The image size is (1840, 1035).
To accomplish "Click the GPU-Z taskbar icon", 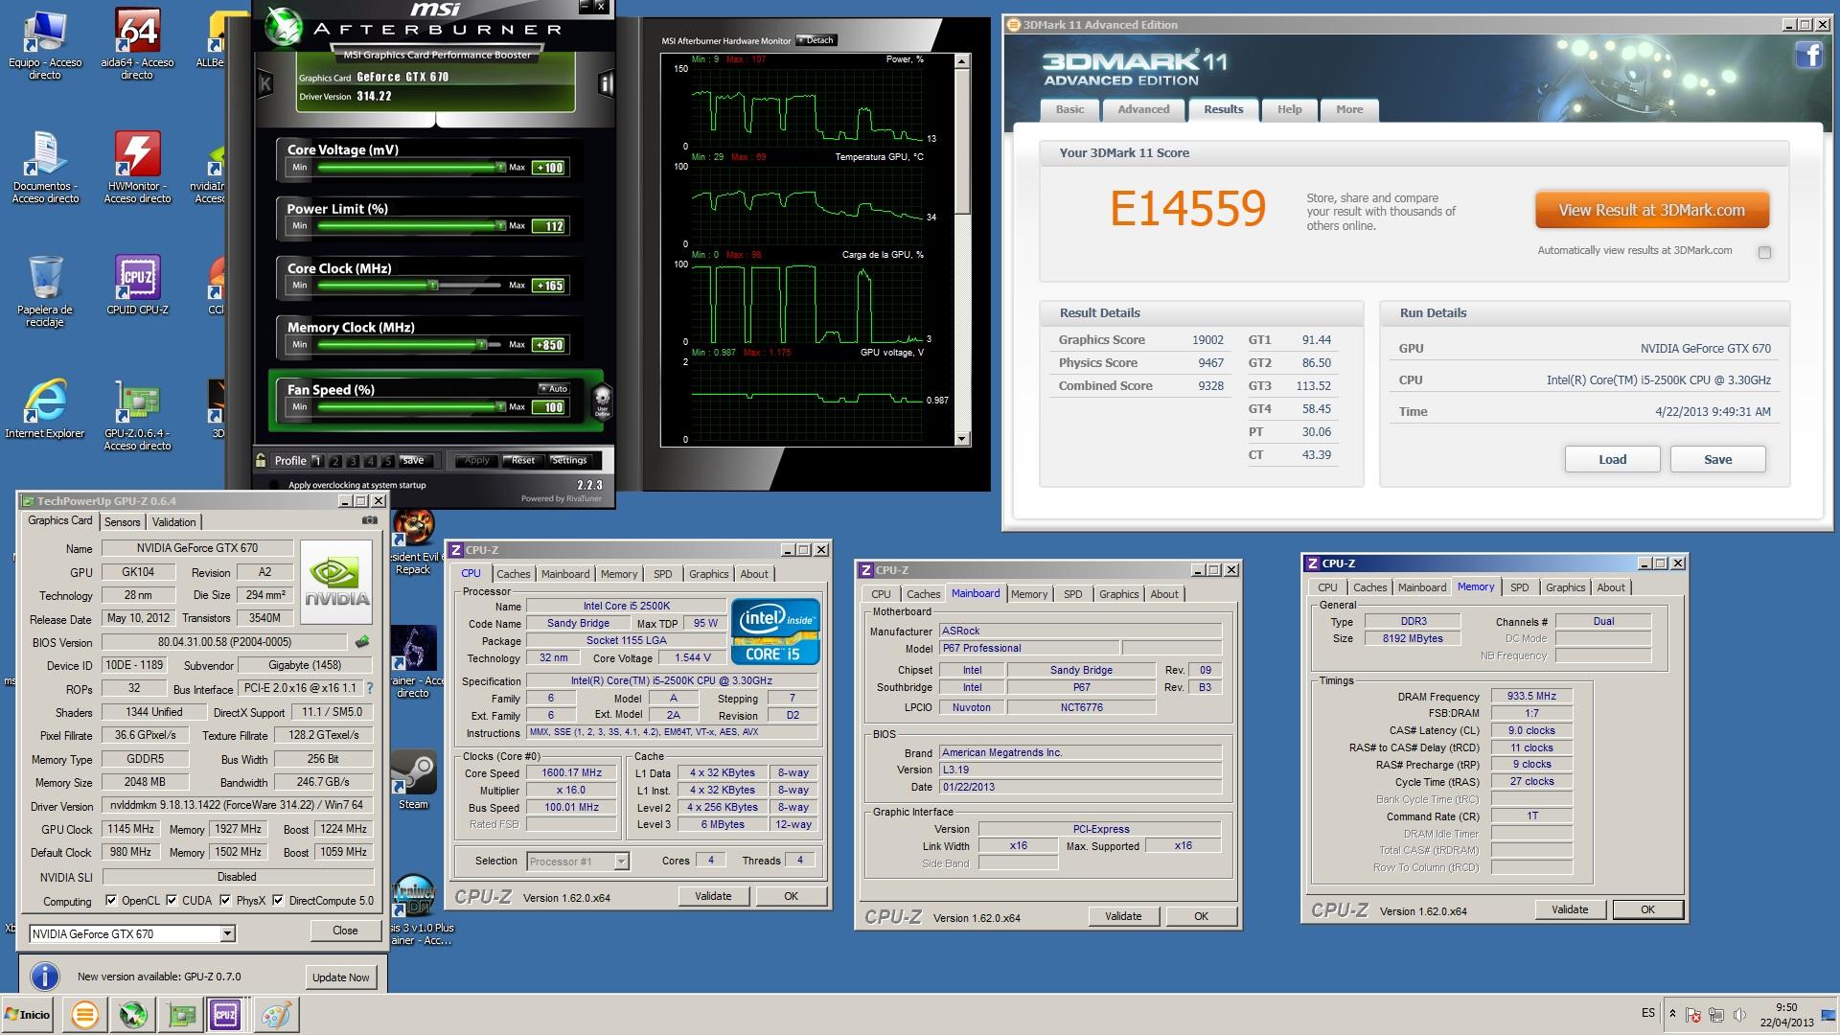I will [x=180, y=1014].
